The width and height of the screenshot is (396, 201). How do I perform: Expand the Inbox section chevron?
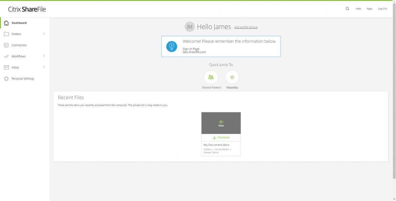(x=43, y=67)
